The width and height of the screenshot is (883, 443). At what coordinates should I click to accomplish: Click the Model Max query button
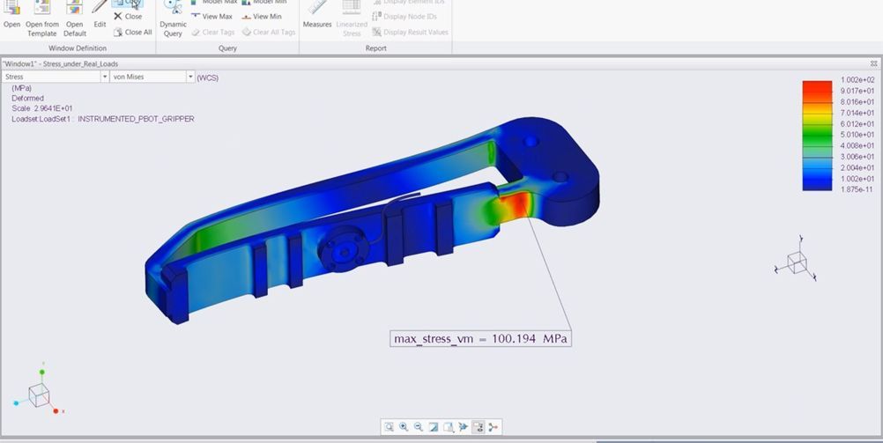click(214, 3)
